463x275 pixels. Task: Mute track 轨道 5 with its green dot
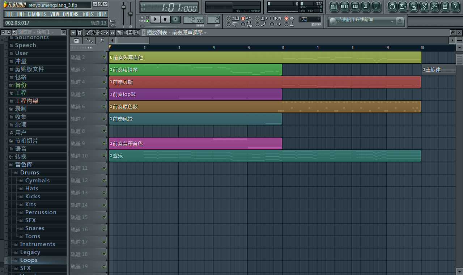point(104,94)
